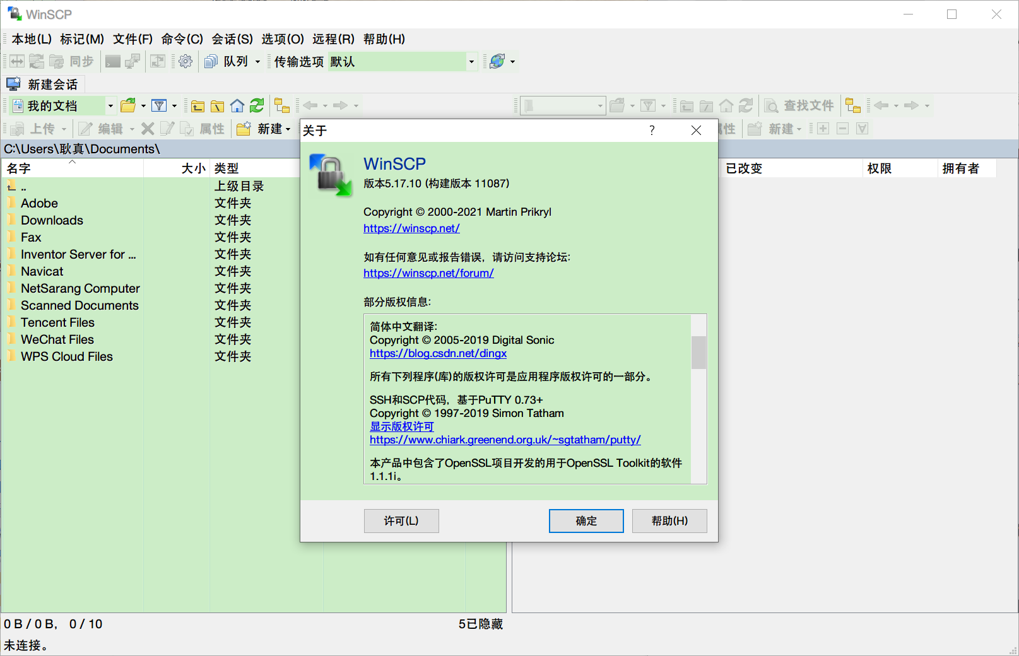
Task: Select the 同步 synchronize tool
Action: coord(81,61)
